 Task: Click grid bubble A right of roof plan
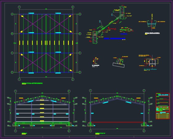[80, 14]
